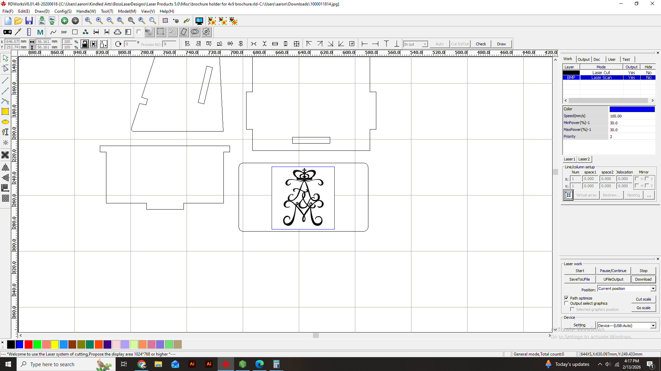Check the X mirror H checkbox
Image resolution: width=661 pixels, height=371 pixels.
point(637,179)
